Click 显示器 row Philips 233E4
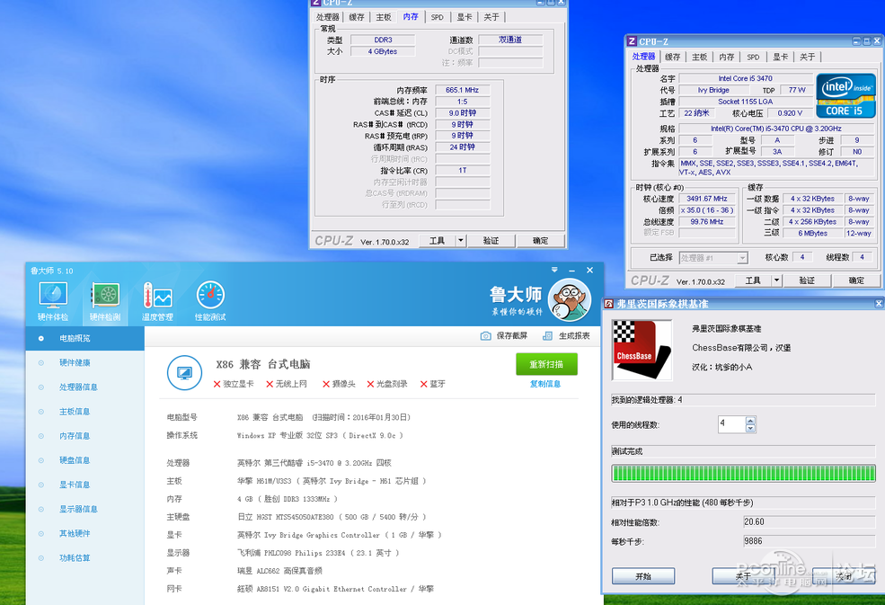 283,553
